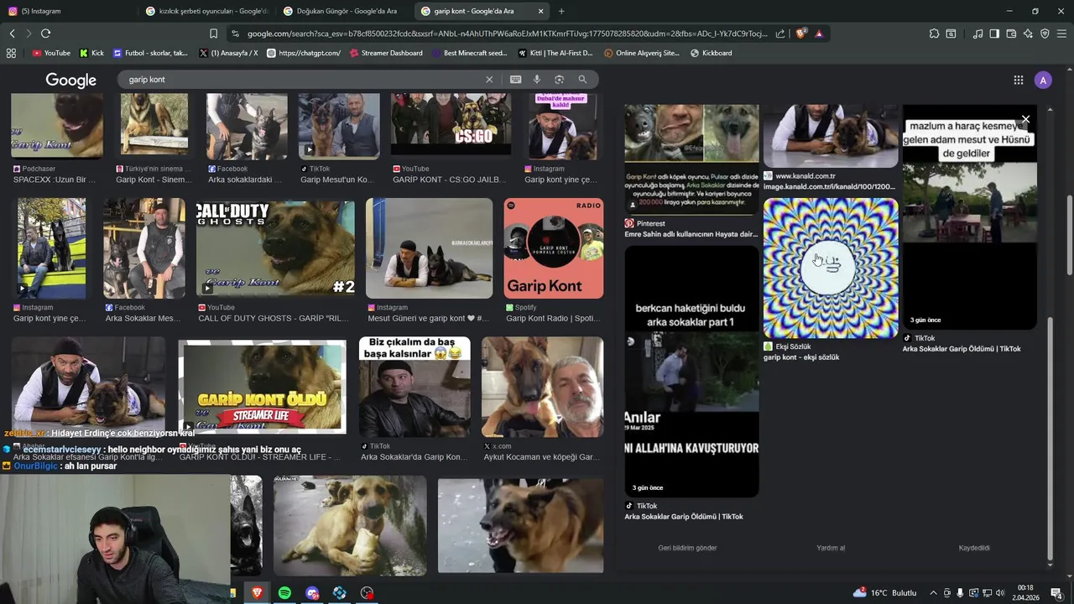Click taskbar volume speaker icon
The width and height of the screenshot is (1074, 604).
click(999, 593)
